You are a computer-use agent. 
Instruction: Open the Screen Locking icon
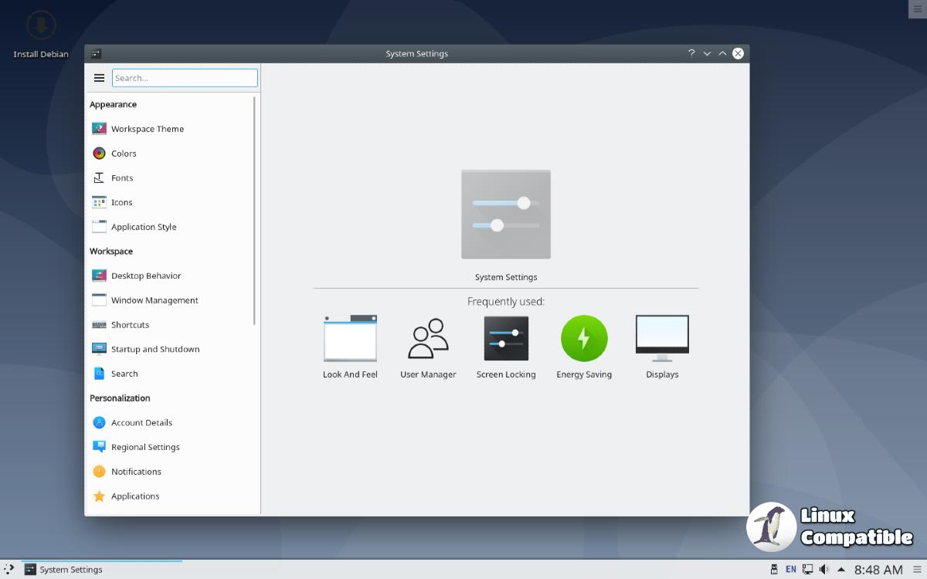[x=506, y=340]
